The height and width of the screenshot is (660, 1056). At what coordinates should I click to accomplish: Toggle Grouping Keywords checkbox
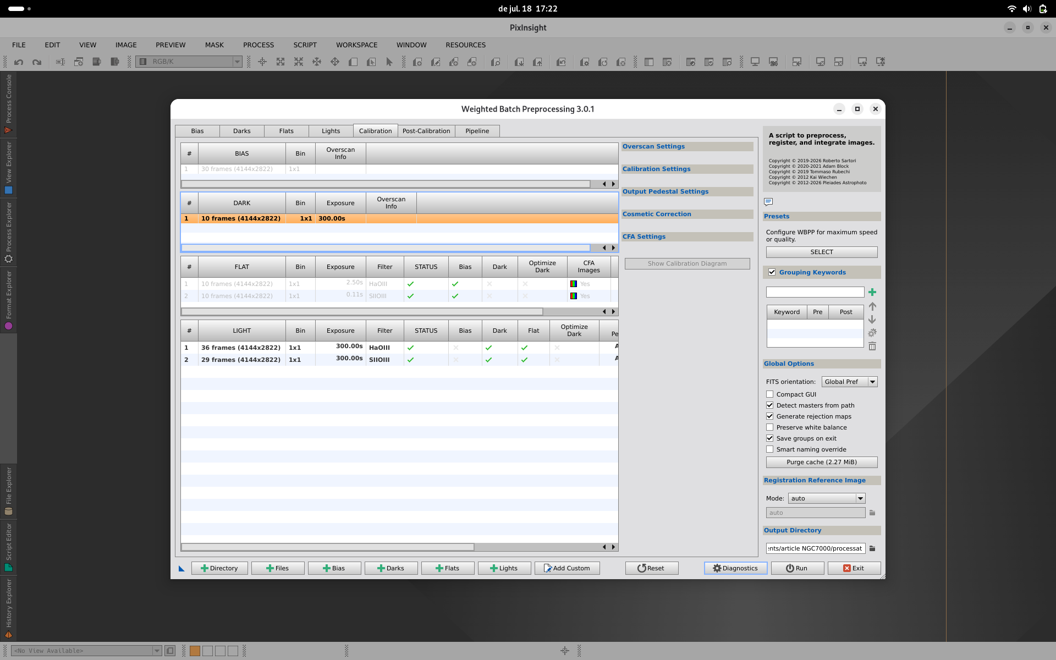772,272
